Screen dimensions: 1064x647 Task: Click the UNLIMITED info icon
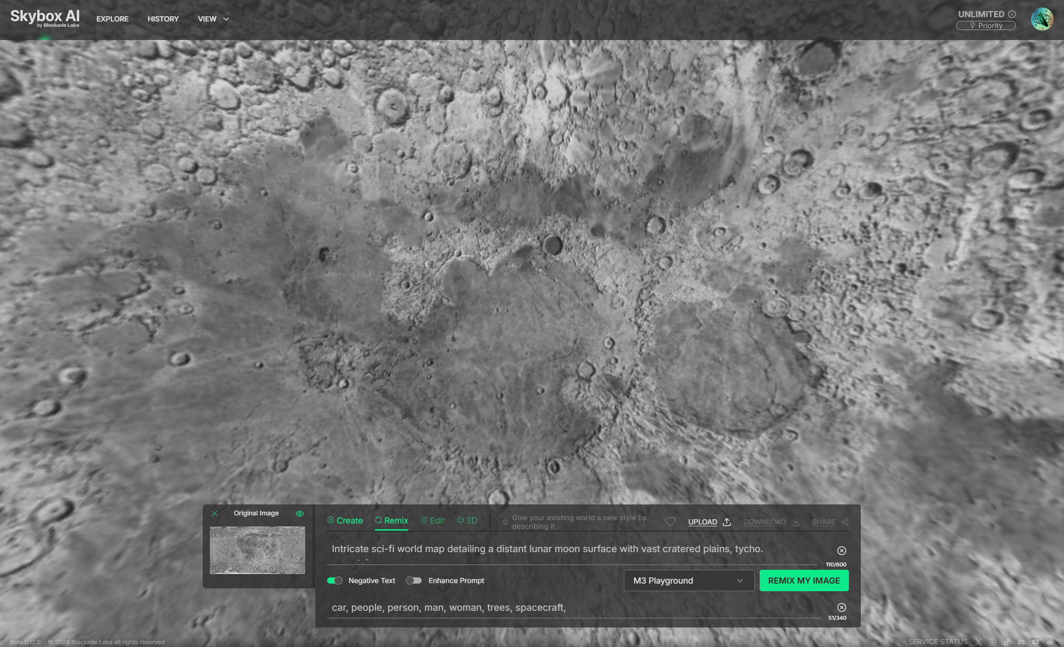click(1012, 14)
